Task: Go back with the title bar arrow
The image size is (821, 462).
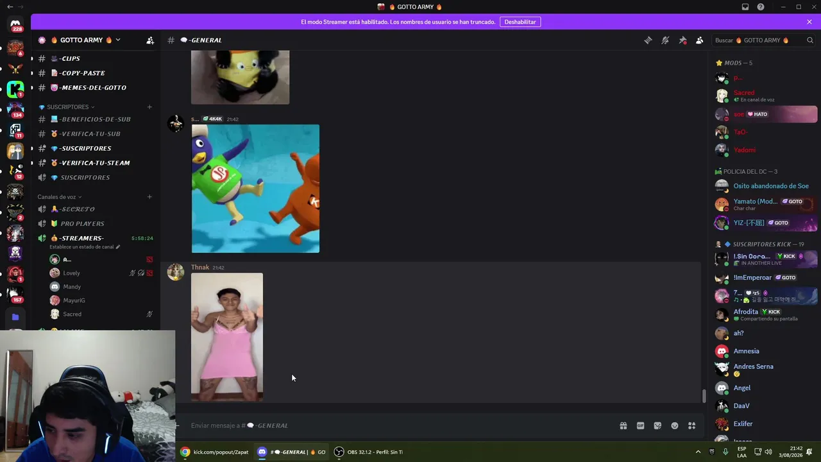Action: [x=10, y=6]
